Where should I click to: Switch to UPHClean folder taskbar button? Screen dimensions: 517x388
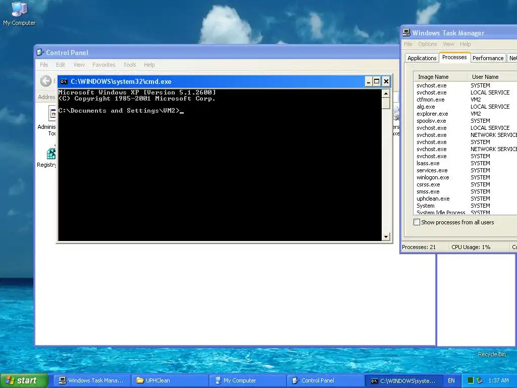pos(170,380)
